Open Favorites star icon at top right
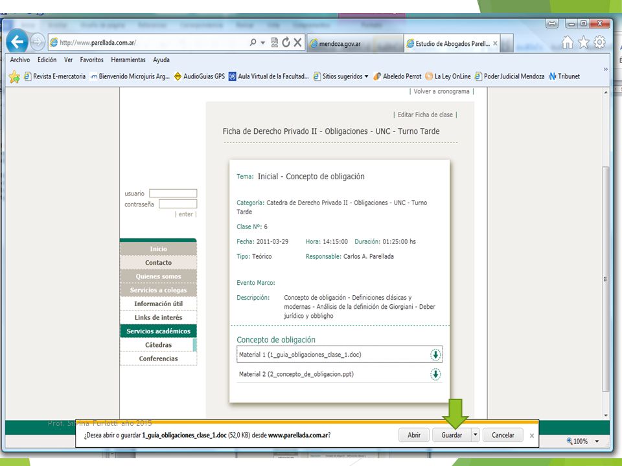622x466 pixels. (x=584, y=42)
